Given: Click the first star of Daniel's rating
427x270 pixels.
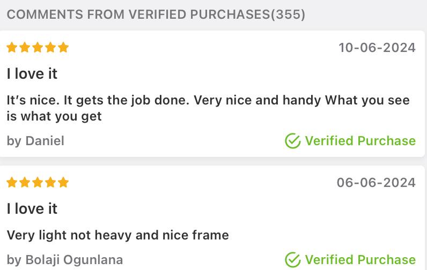Looking at the screenshot, I should tap(12, 48).
